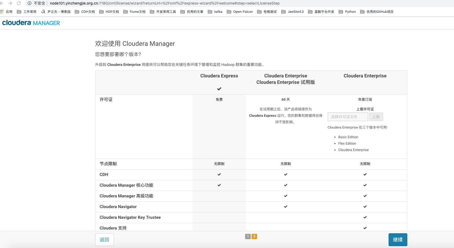The height and width of the screenshot is (248, 454).
Task: Go to wizard step 1 indicator
Action: [248, 236]
